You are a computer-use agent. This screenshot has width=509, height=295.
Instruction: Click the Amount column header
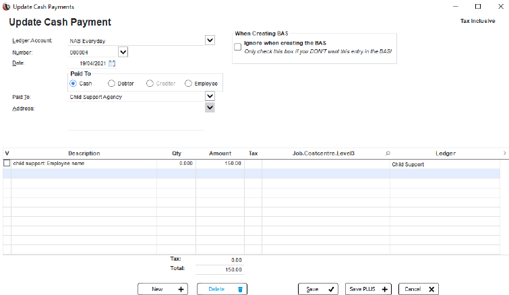point(220,154)
